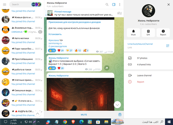Close the channel info panel
The width and height of the screenshot is (173, 125).
point(169,4)
